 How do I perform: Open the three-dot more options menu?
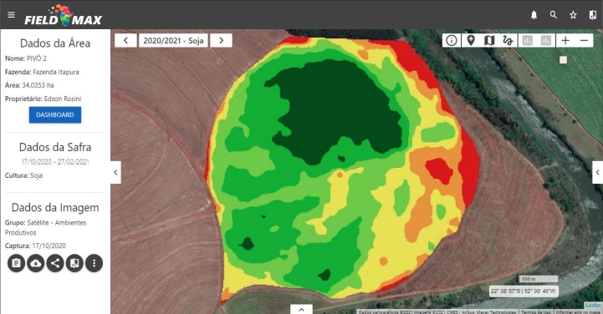point(95,263)
